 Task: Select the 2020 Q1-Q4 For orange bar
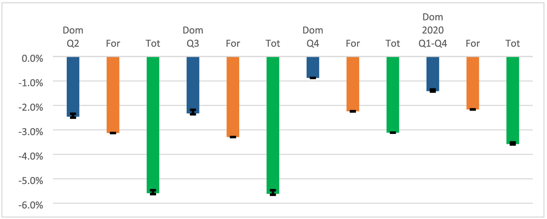tap(473, 83)
